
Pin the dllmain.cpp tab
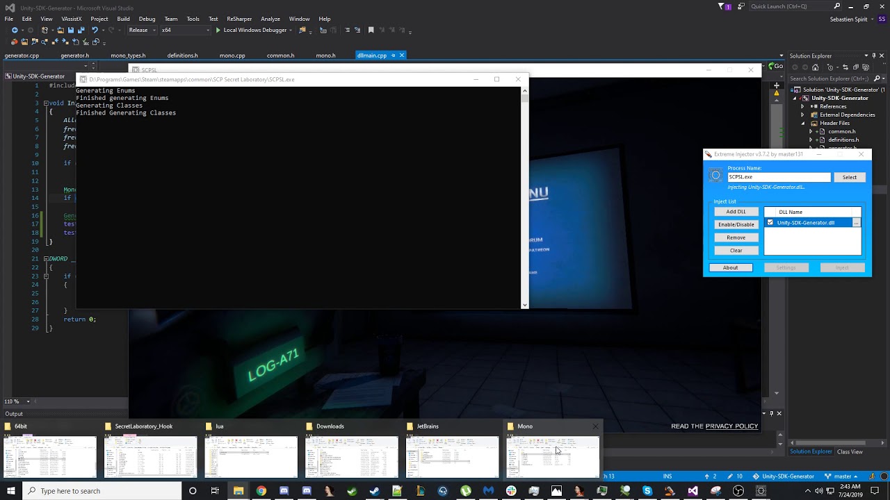[x=393, y=56]
